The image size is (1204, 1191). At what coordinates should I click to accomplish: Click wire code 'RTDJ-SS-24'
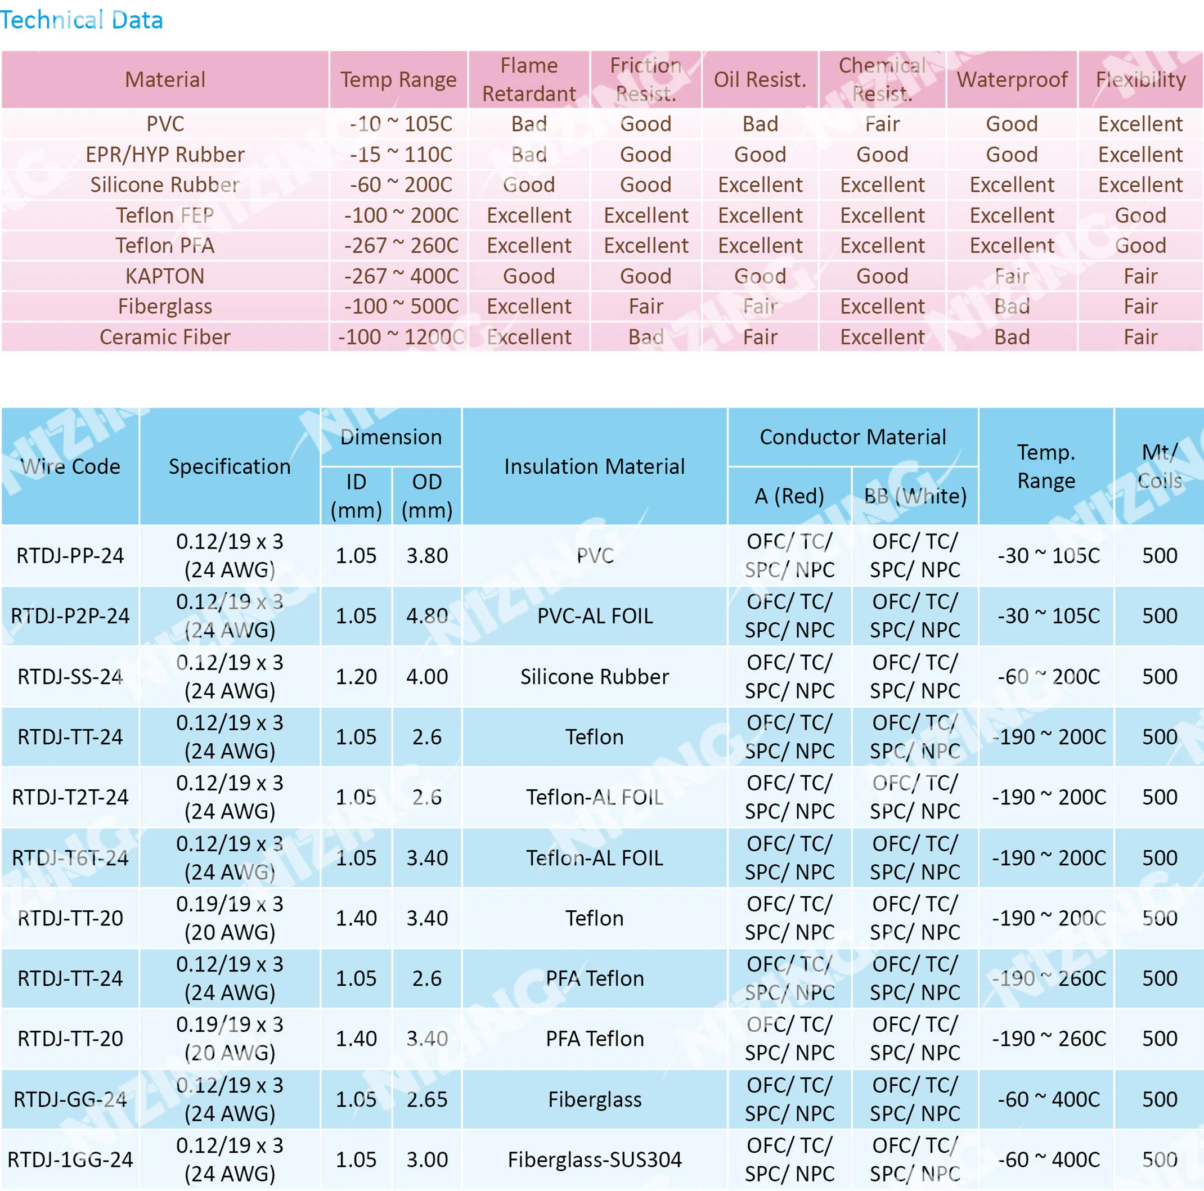click(x=70, y=676)
